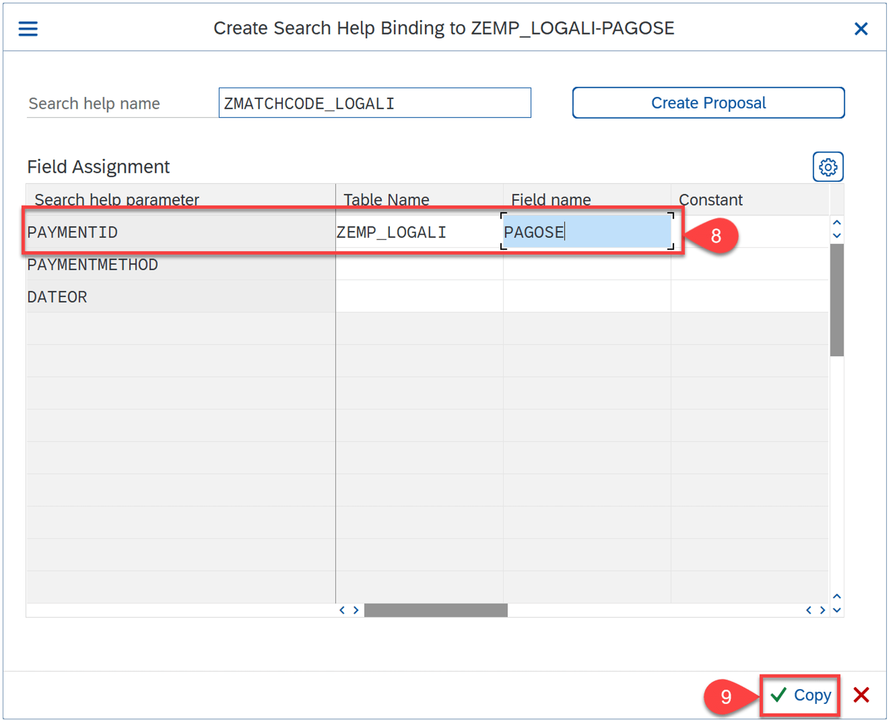Click the bottom-right left-angle scroll chevron
Viewport: 889px width, 721px height.
pyautogui.click(x=809, y=610)
